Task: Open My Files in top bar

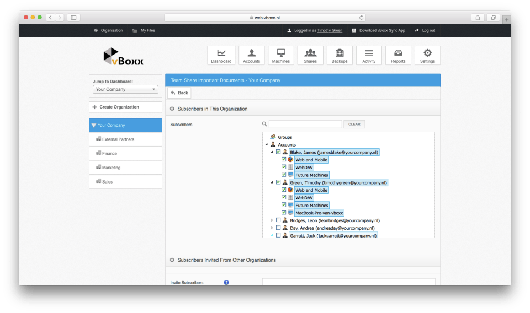Action: [x=144, y=30]
